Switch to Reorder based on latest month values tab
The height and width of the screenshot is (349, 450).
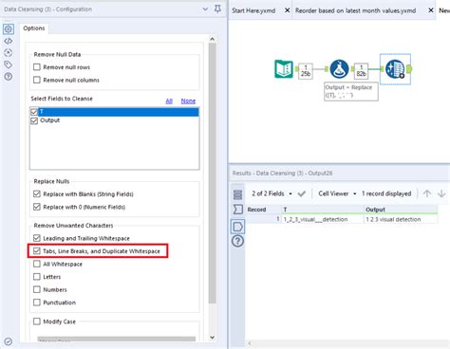355,10
